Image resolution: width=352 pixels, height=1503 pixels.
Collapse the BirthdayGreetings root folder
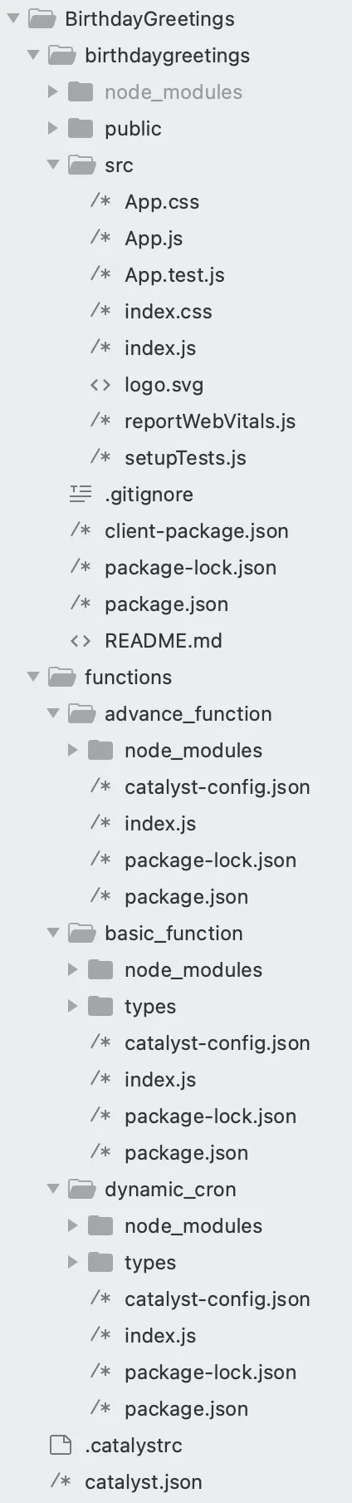tap(13, 18)
